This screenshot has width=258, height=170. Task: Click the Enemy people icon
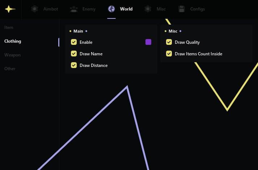(74, 9)
